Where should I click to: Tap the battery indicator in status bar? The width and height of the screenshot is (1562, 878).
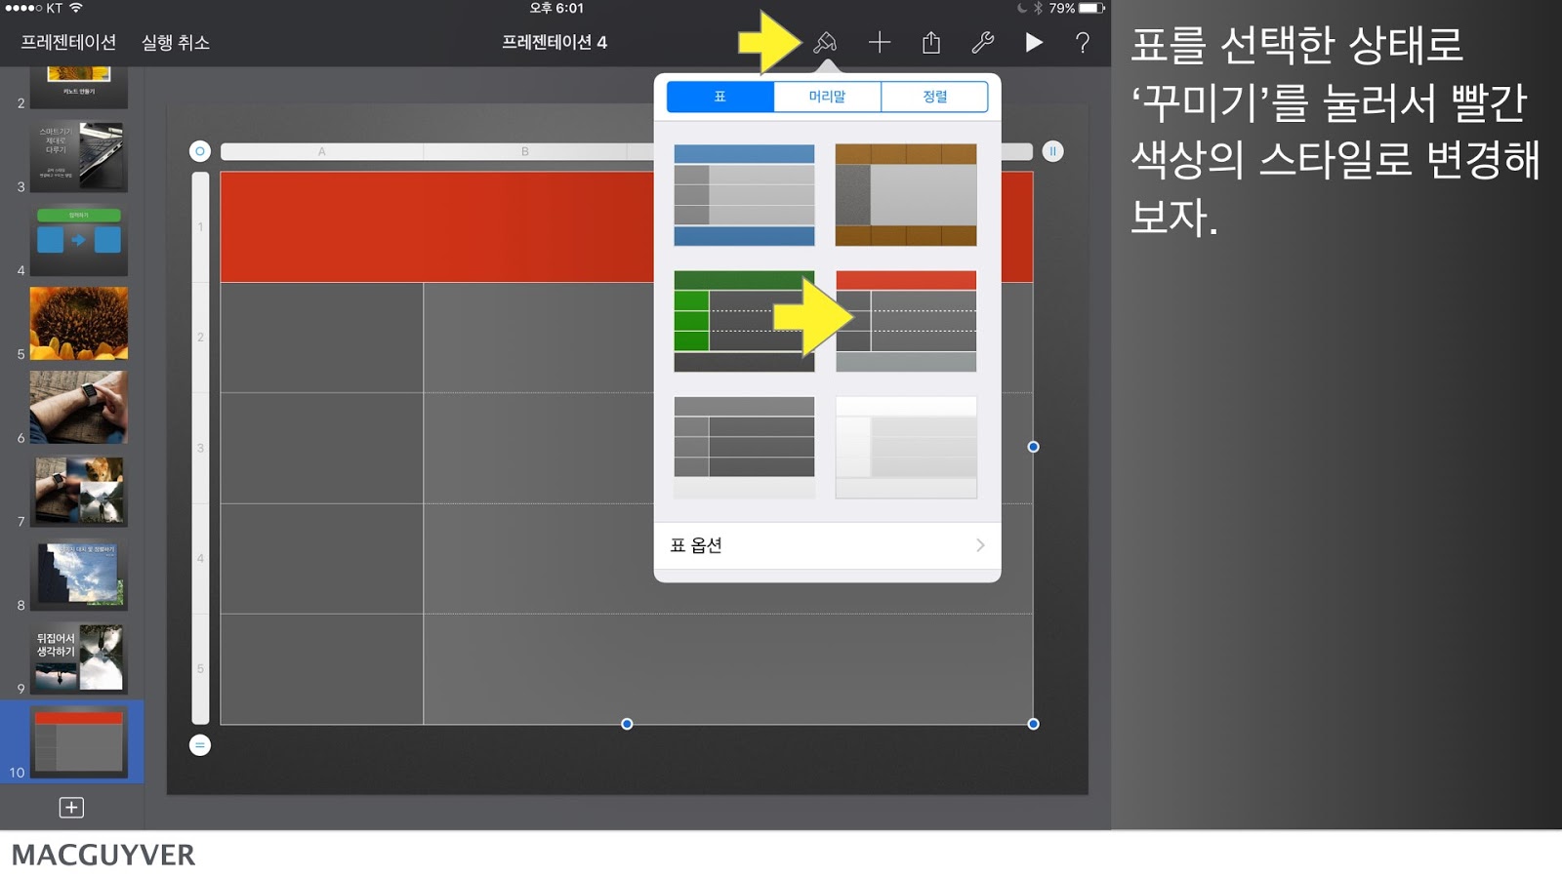(1091, 8)
